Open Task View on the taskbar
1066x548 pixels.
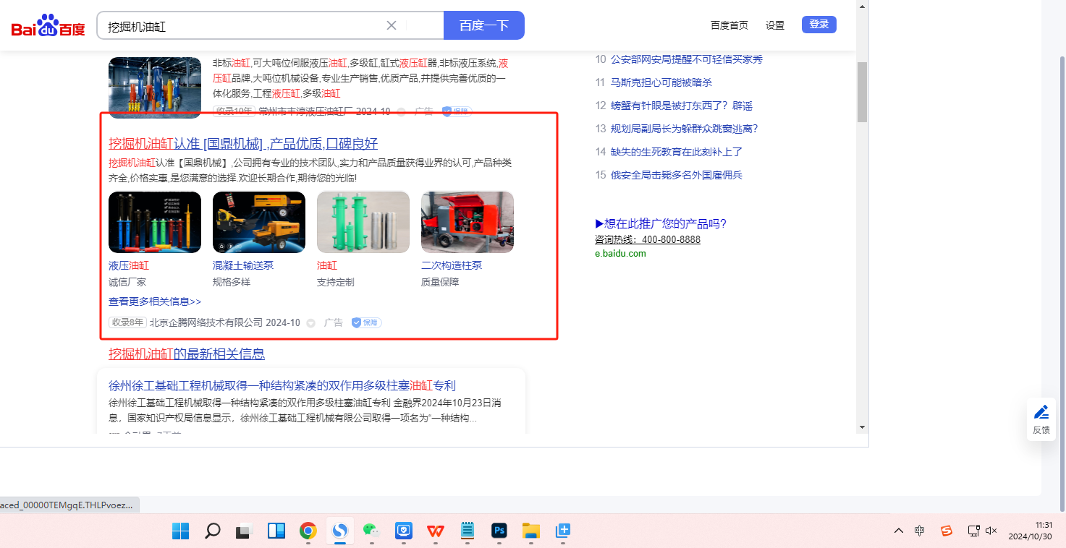point(244,531)
